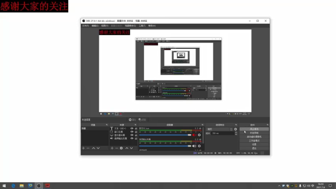Add a new scene with the plus icon
The height and width of the screenshot is (189, 336).
[x=83, y=148]
